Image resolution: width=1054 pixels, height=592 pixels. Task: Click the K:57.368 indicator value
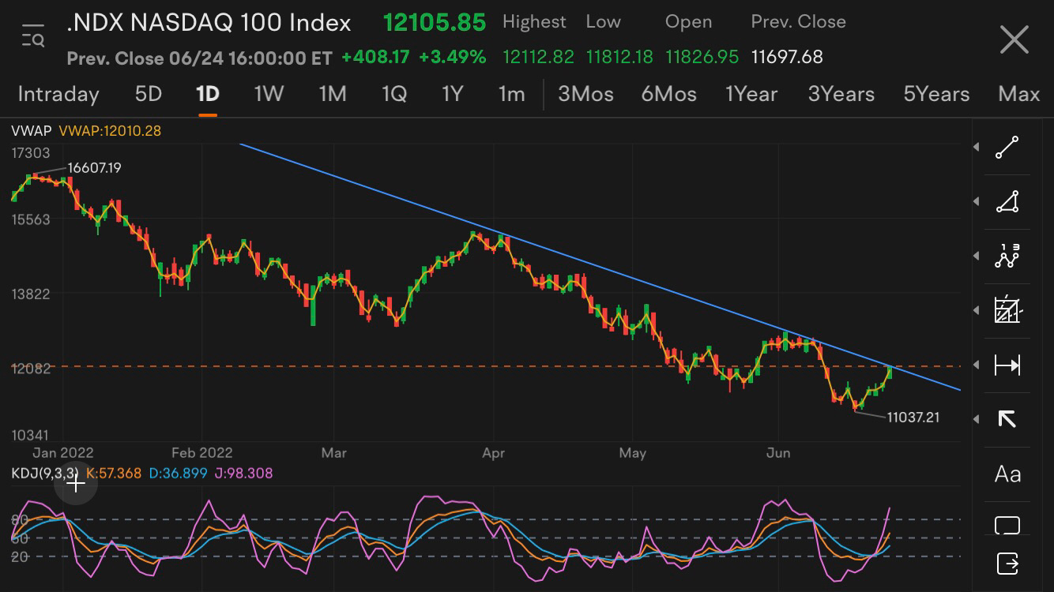pyautogui.click(x=114, y=473)
